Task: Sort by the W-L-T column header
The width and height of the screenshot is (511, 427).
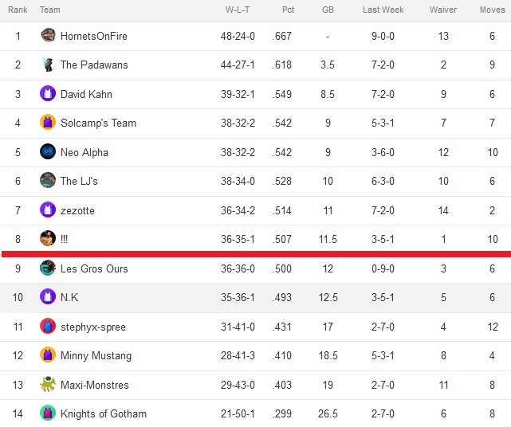Action: (x=238, y=10)
